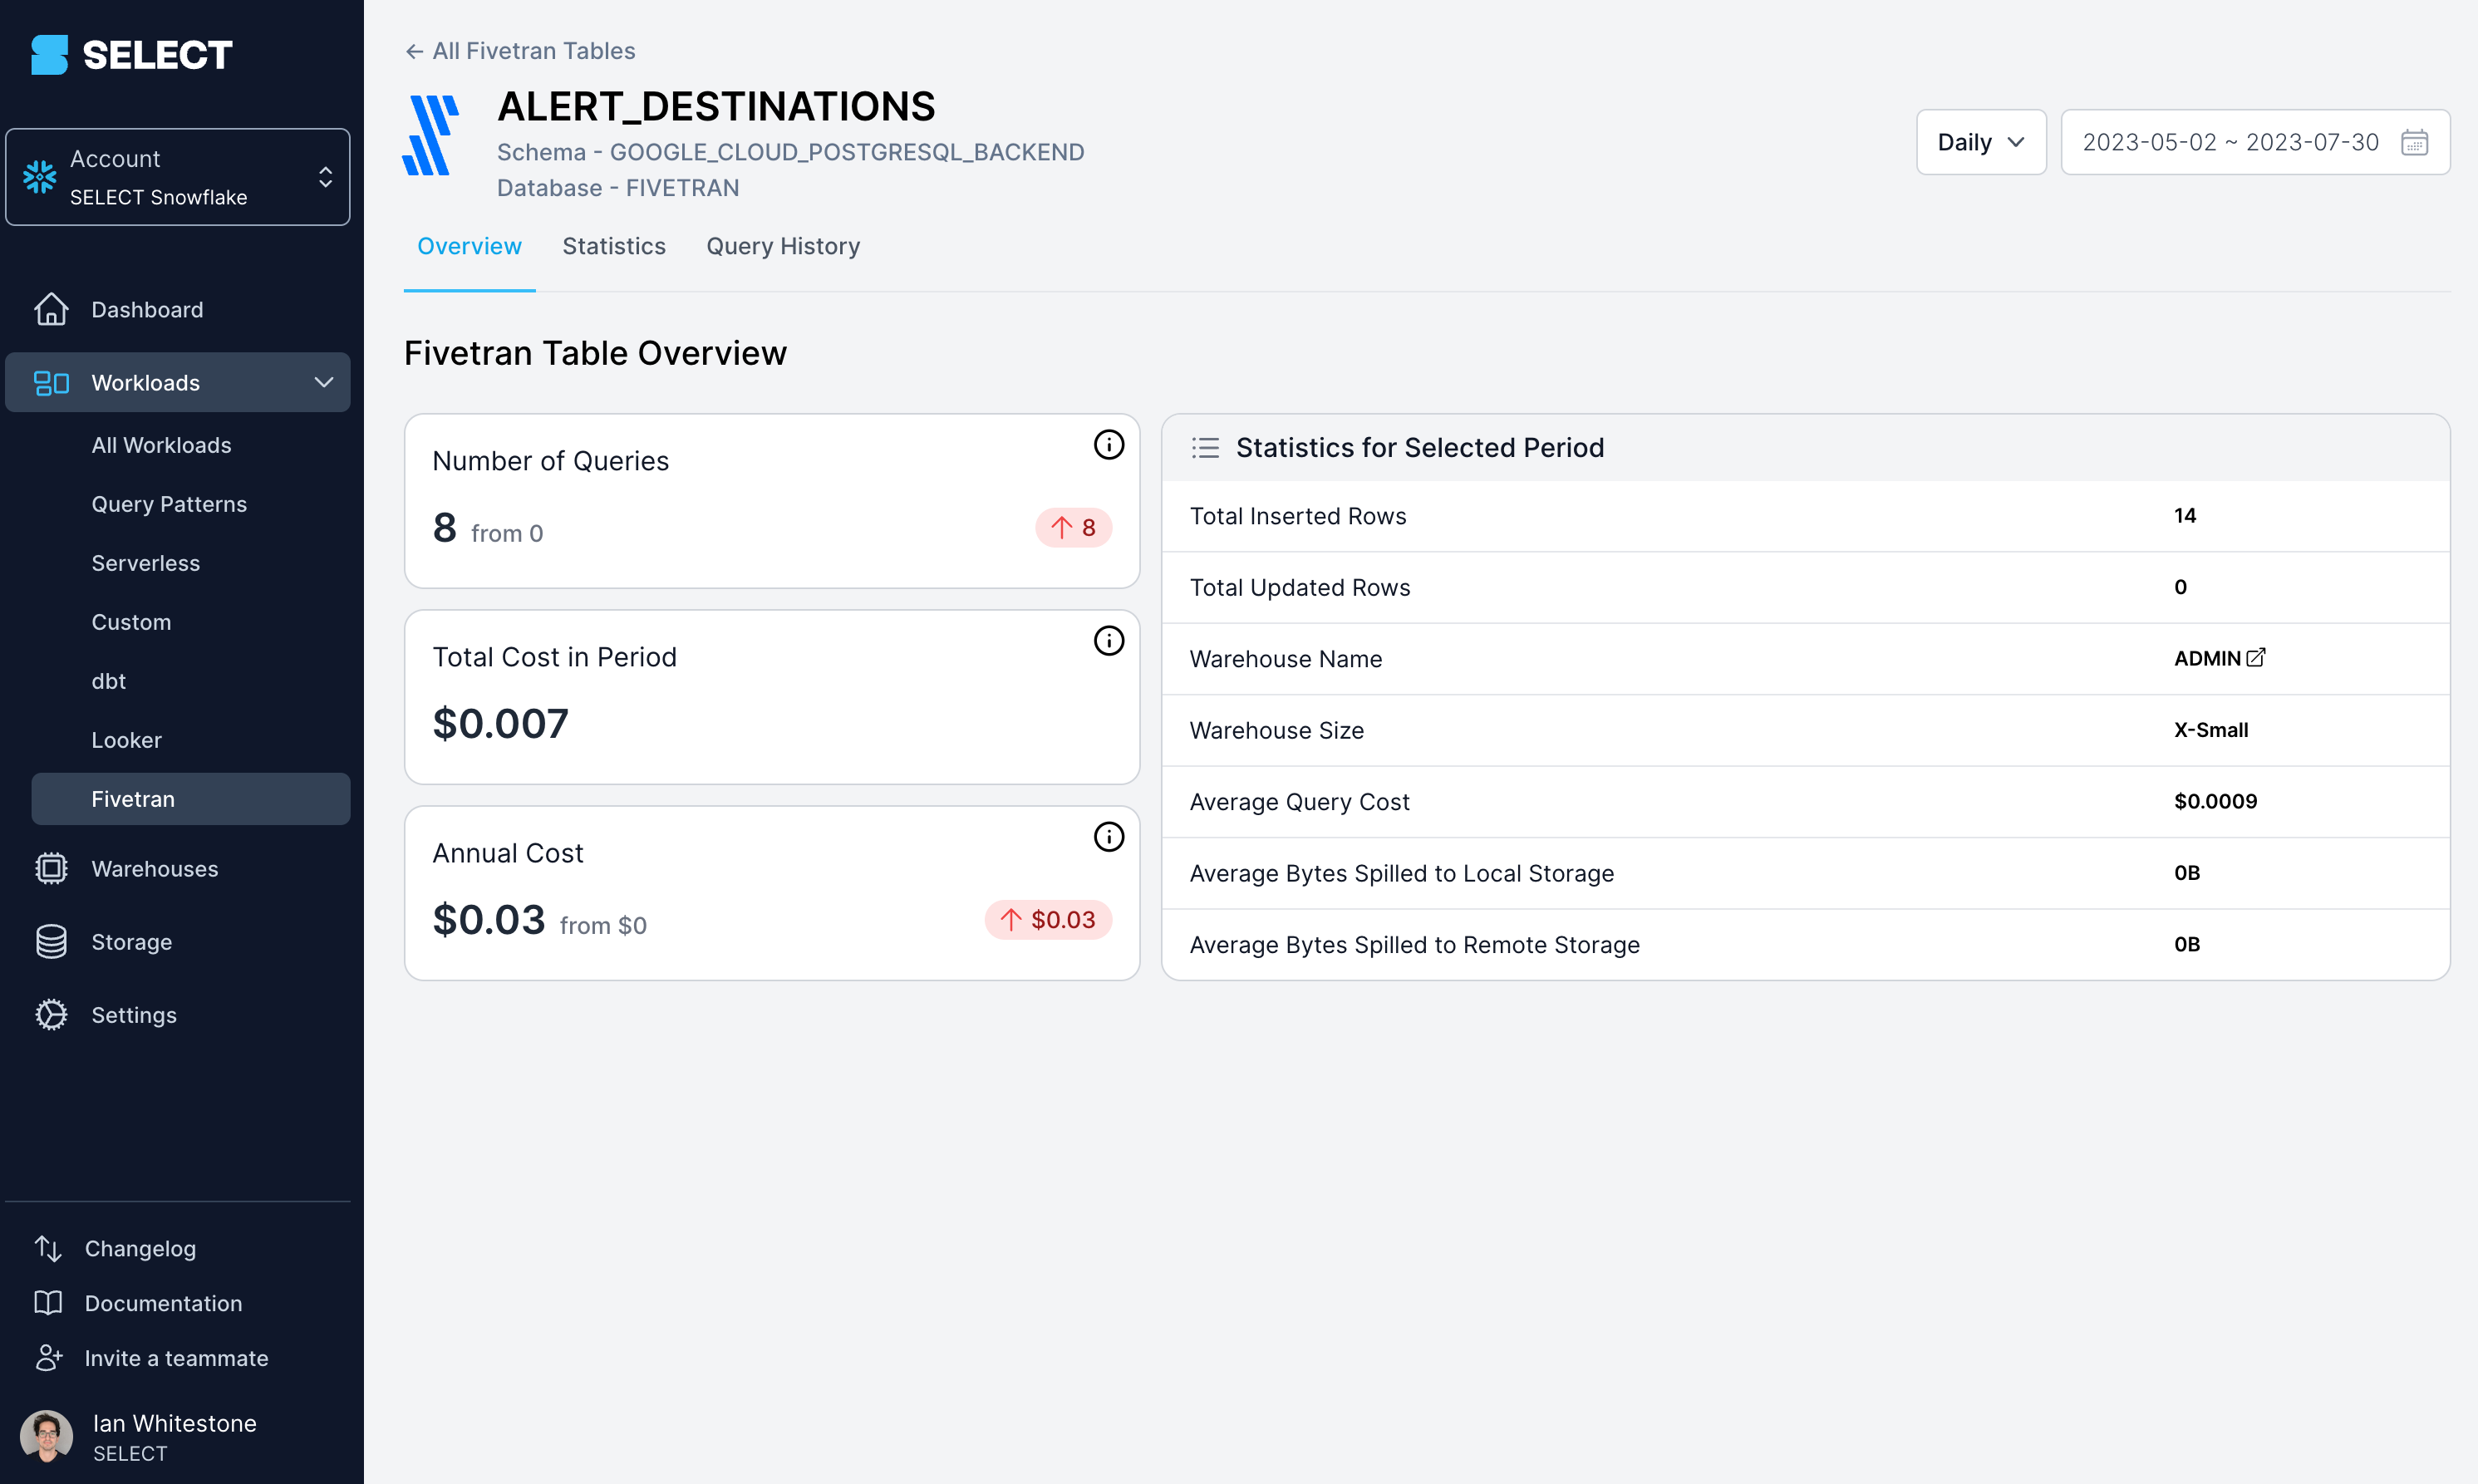This screenshot has height=1484, width=2478.
Task: Open the Account SELECT Snowflake switcher
Action: (x=178, y=177)
